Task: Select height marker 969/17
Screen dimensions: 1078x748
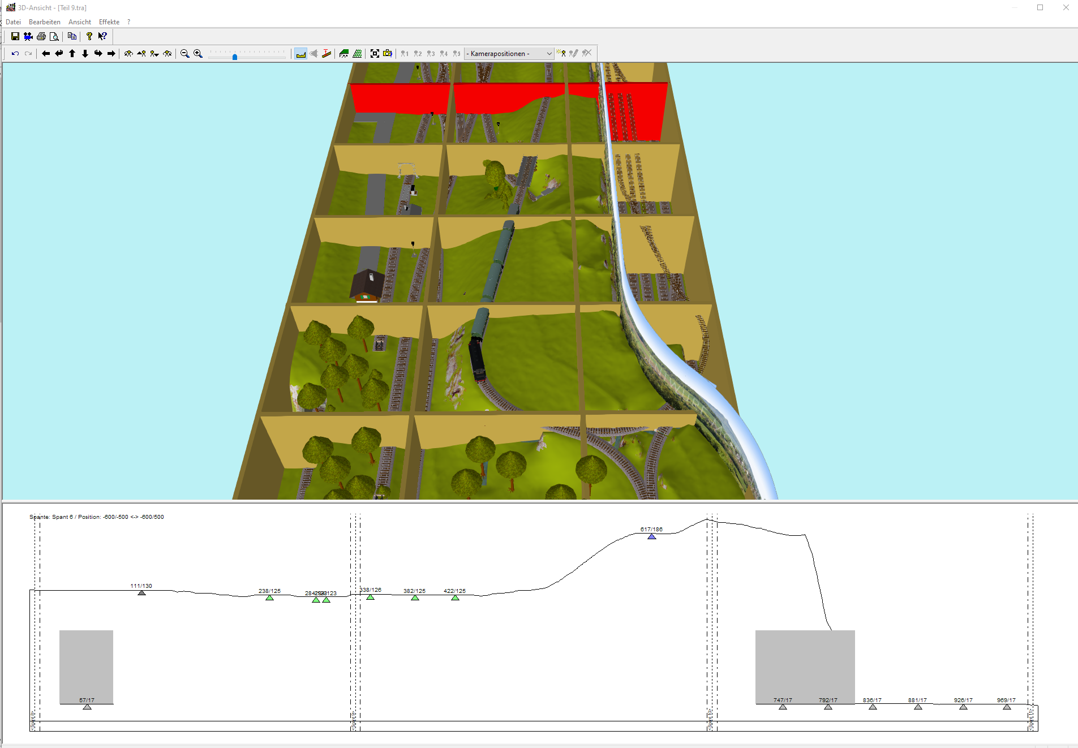Action: 1007,707
